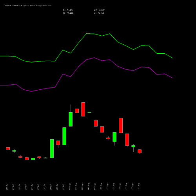
Task: Click the '31 Jul' date axis label
Action: click(64, 187)
